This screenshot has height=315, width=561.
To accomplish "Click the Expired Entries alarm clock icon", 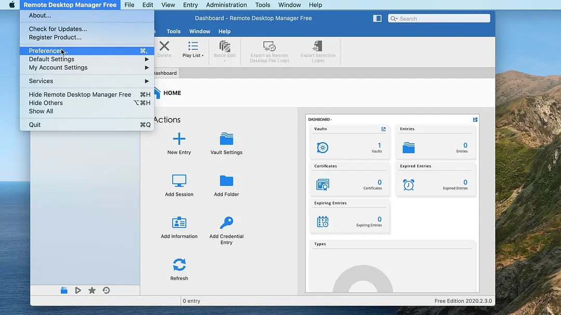I will click(408, 185).
